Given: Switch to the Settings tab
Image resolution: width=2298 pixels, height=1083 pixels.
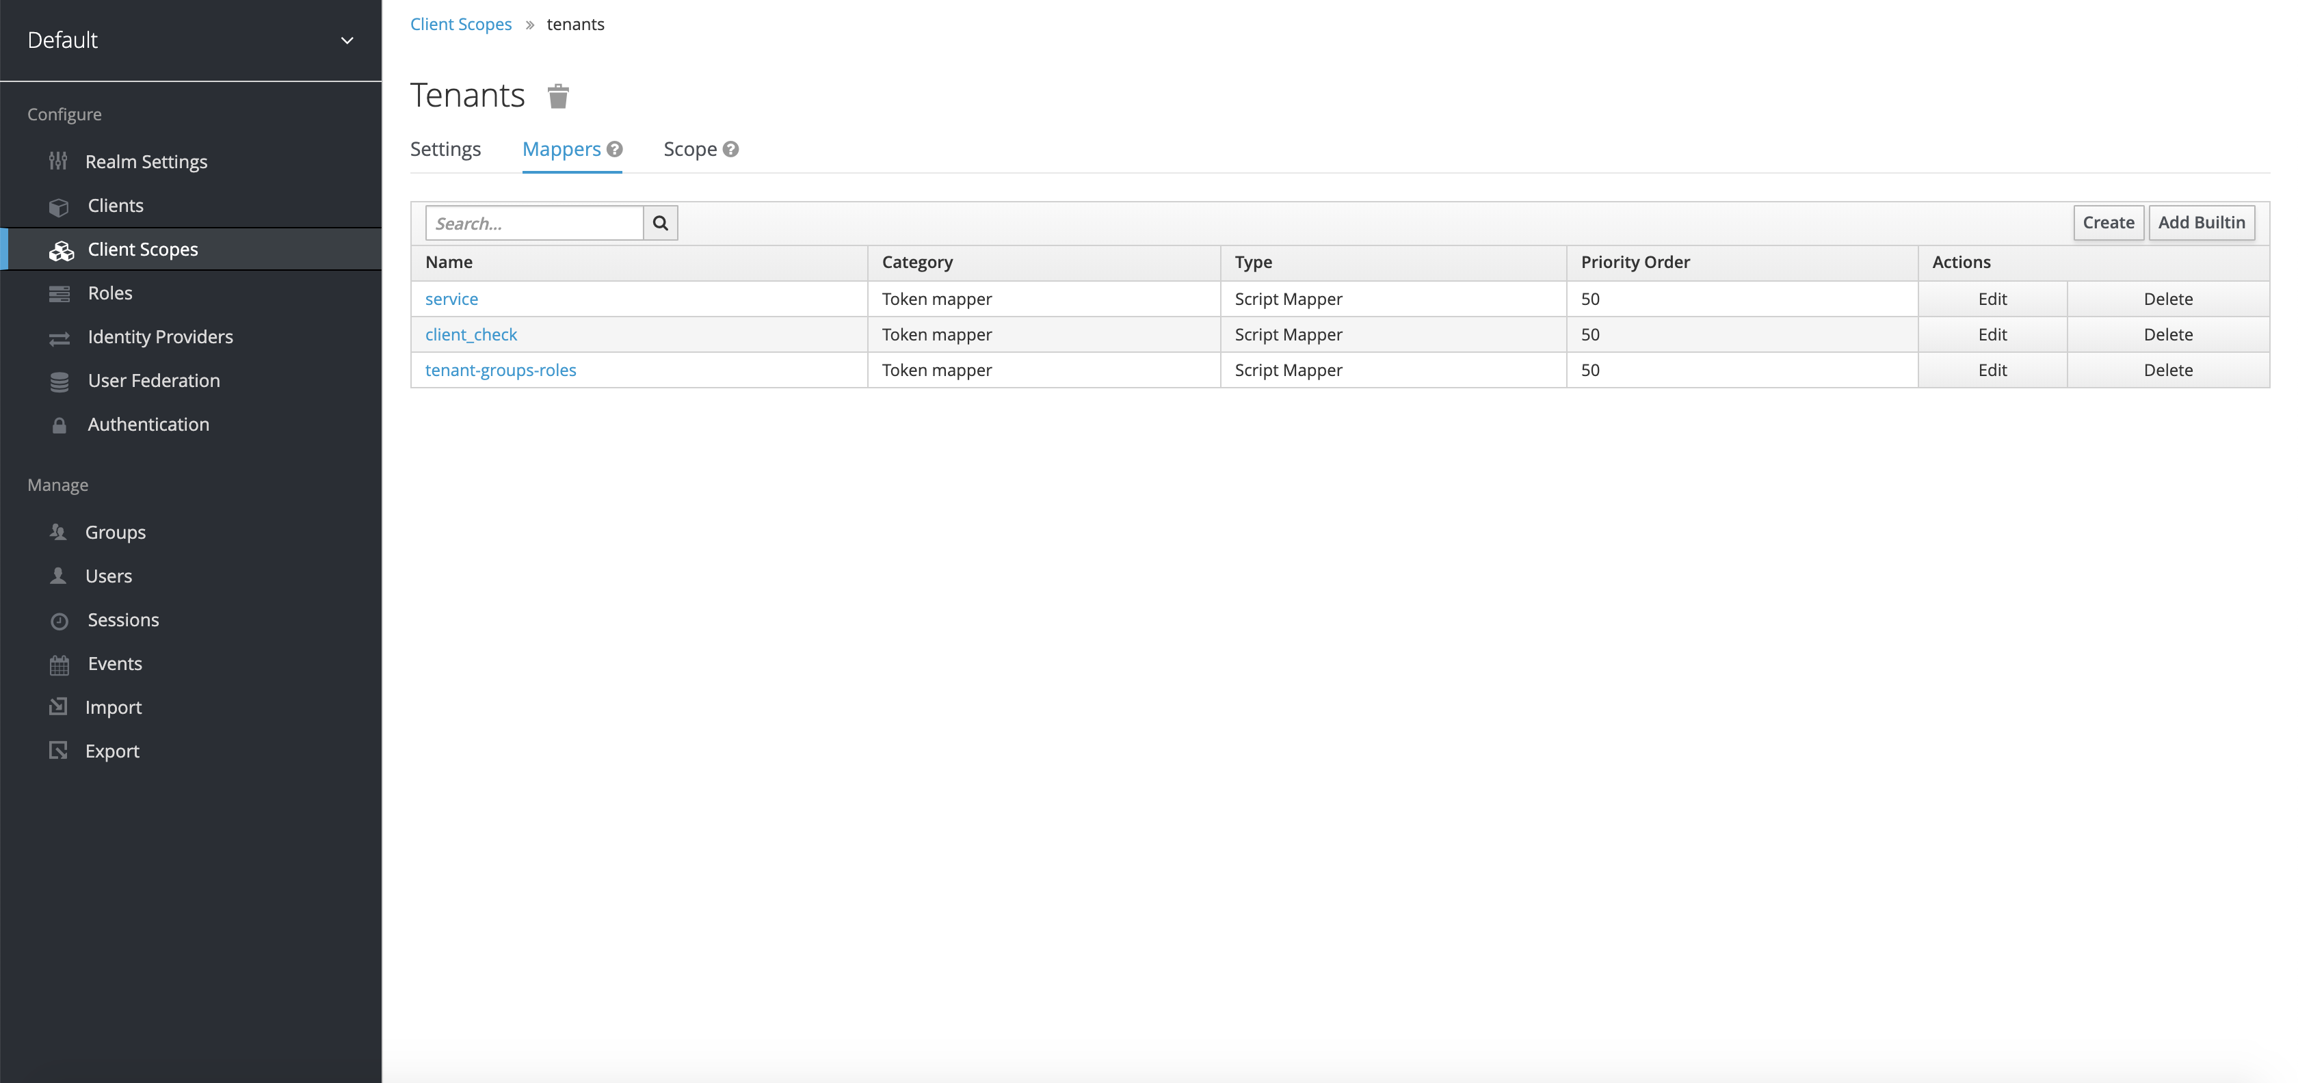Looking at the screenshot, I should click(445, 149).
